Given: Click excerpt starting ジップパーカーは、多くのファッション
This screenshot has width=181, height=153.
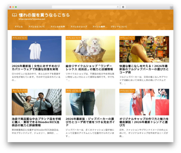Looking at the screenshot, I should [x=90, y=133].
